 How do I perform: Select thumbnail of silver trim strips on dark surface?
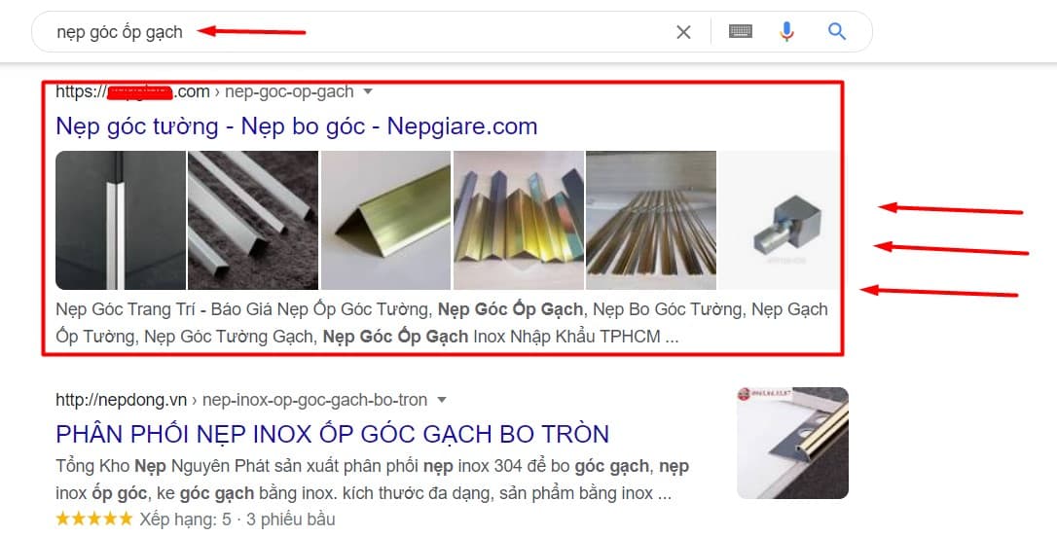252,221
